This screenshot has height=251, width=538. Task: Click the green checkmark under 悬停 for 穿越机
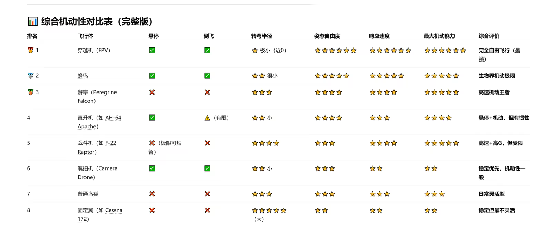tap(152, 50)
